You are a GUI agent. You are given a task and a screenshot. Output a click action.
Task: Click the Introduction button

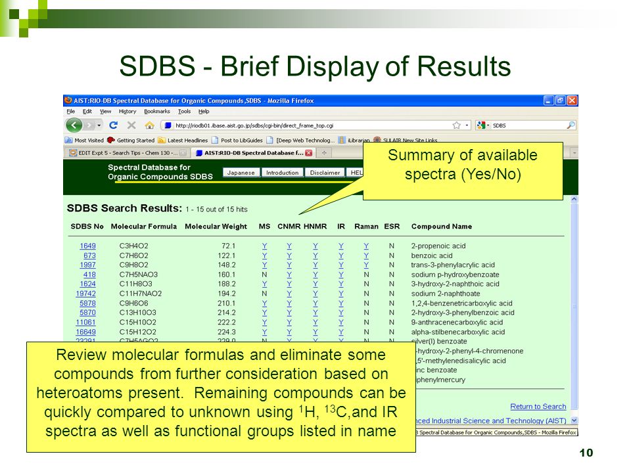[x=282, y=173]
